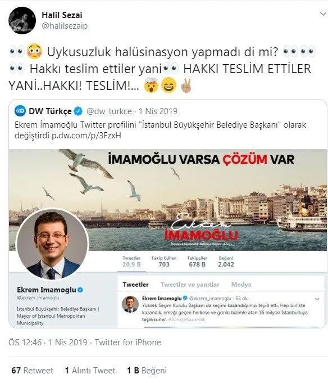This screenshot has height=383, width=328.
Task: Expand the tweet options chevron
Action: coord(322,14)
